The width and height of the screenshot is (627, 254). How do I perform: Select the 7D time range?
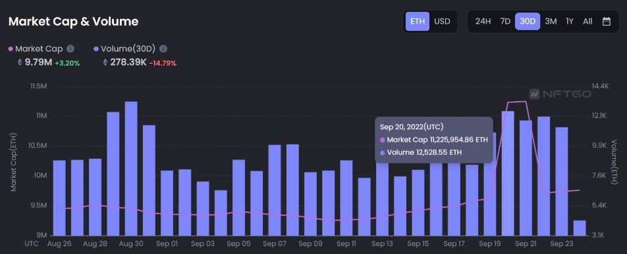pyautogui.click(x=505, y=22)
